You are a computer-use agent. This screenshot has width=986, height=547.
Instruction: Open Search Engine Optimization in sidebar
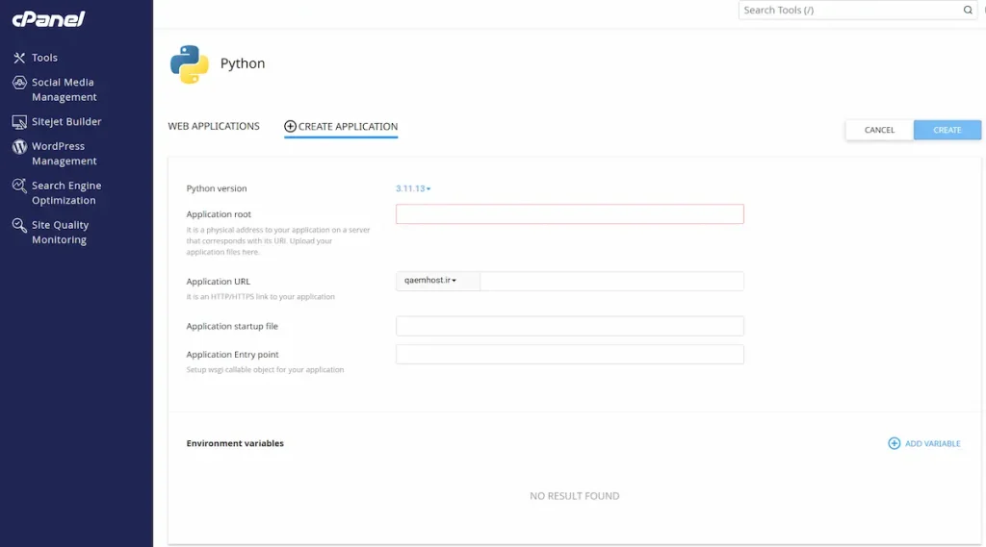pyautogui.click(x=66, y=193)
